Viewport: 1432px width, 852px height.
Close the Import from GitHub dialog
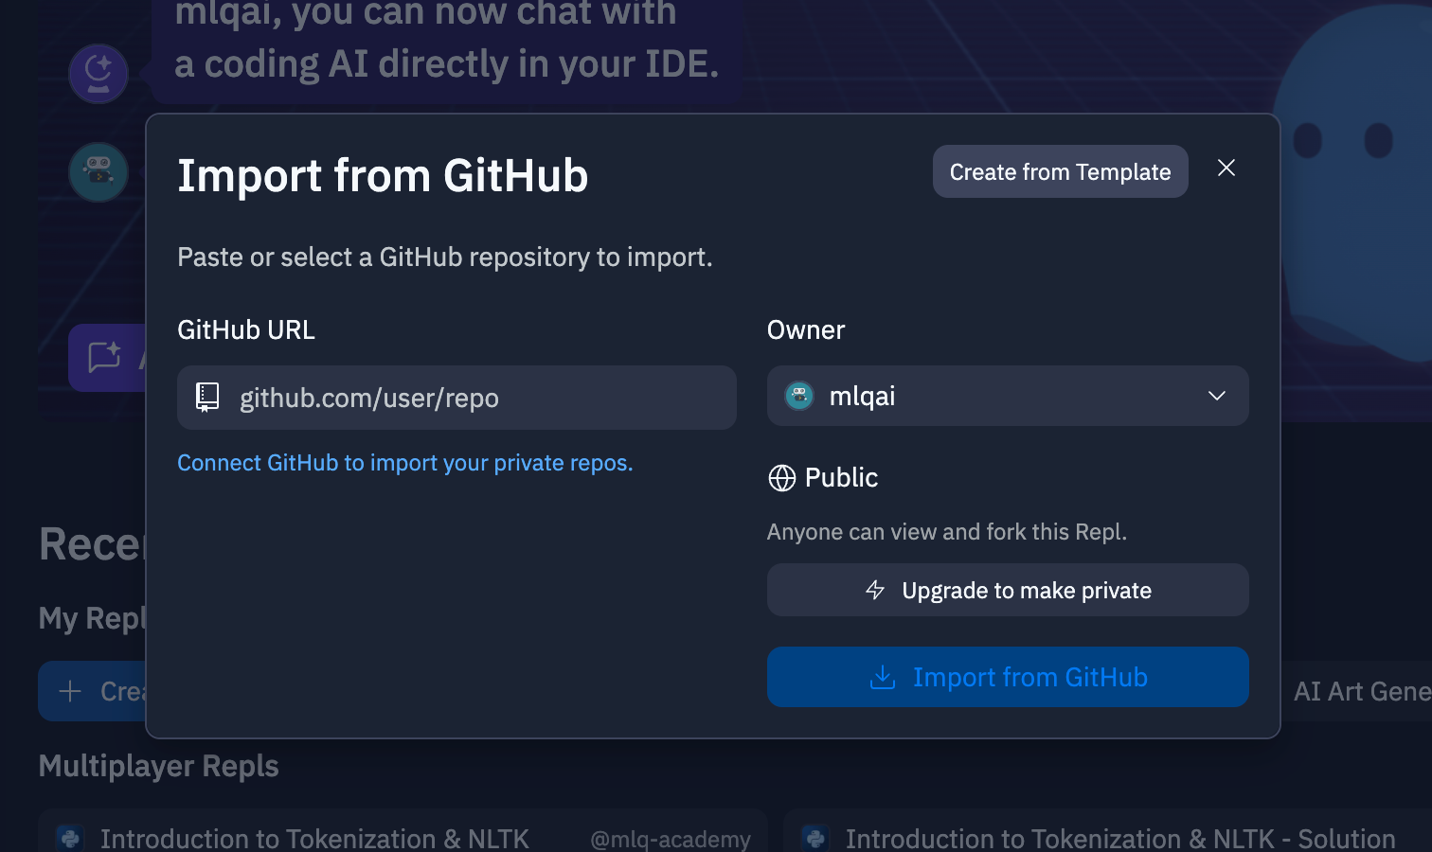[x=1226, y=168]
